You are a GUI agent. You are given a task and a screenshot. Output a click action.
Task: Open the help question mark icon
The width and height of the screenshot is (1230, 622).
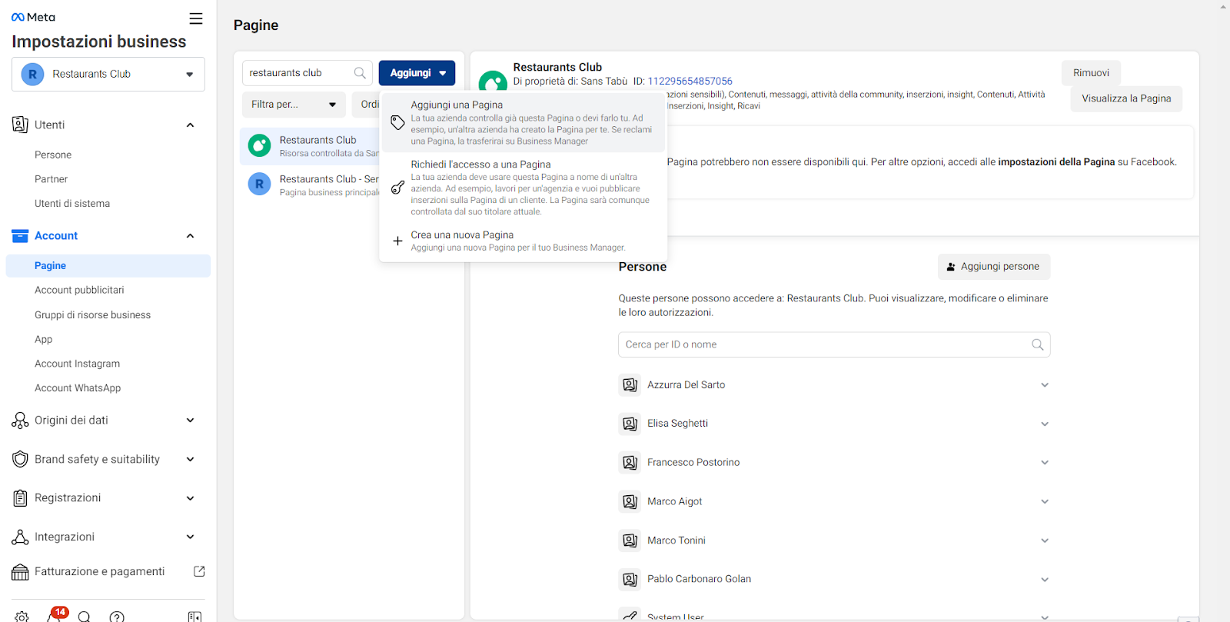click(x=117, y=617)
